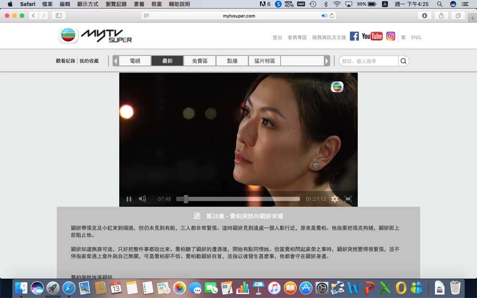Add a new Safari tab
This screenshot has width=477, height=298.
(x=472, y=18)
